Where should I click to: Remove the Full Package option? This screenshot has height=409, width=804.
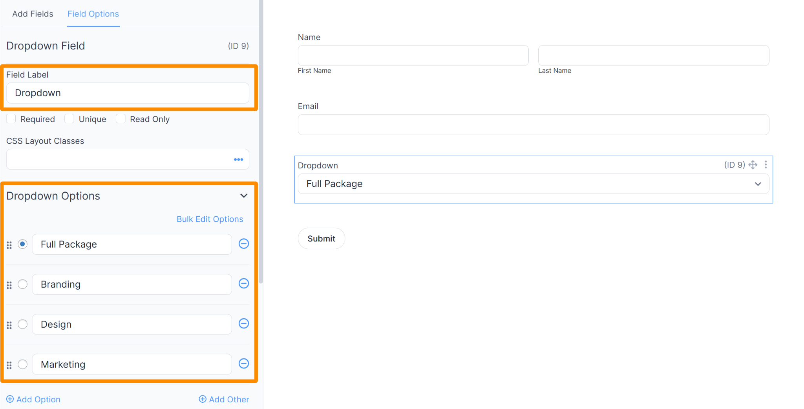(244, 243)
